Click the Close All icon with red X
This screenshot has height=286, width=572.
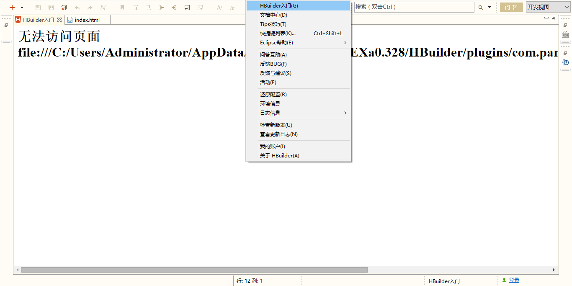64,8
